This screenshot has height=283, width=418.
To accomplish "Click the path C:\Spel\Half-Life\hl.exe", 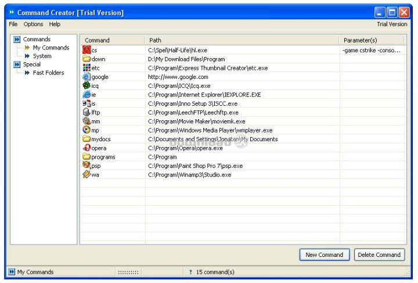I will 178,50.
